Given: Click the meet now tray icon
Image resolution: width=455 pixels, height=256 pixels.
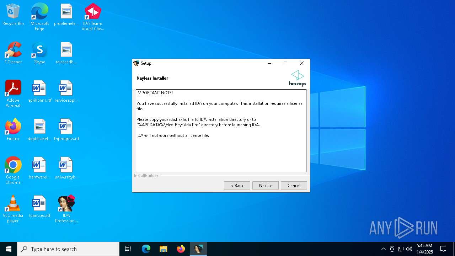Looking at the screenshot, I should pos(392,249).
